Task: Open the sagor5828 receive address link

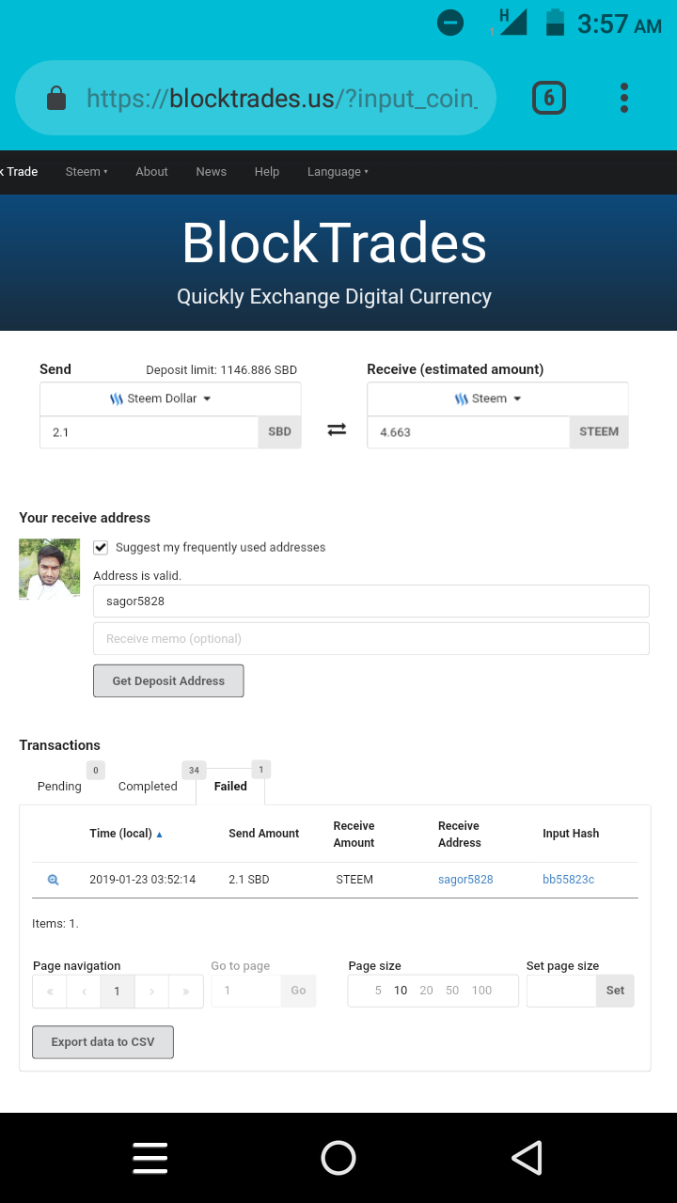Action: click(465, 880)
